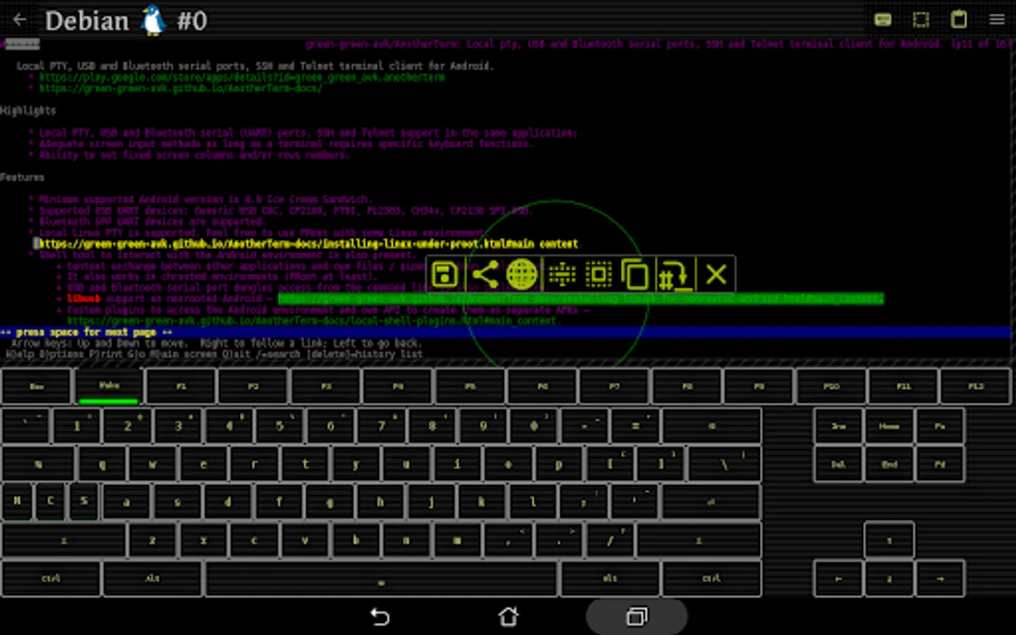This screenshot has height=635, width=1016.
Task: Open Android recent apps button
Action: pos(636,617)
